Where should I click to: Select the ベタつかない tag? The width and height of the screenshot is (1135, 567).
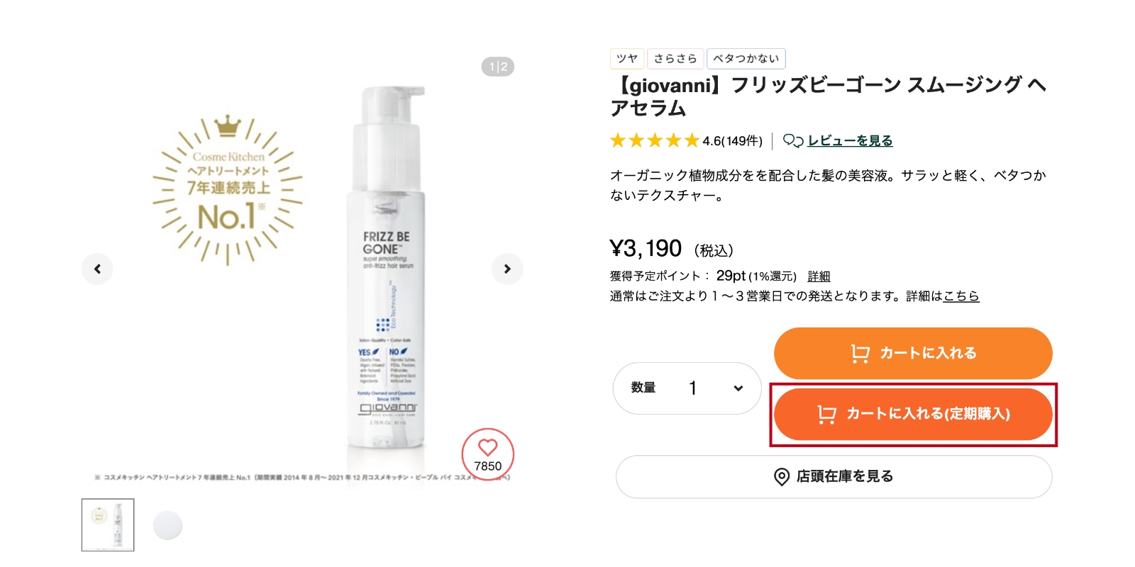(x=746, y=58)
